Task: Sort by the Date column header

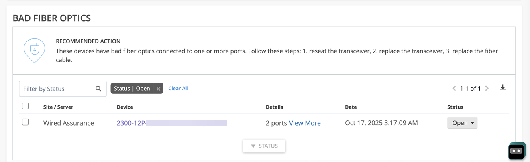Action: tap(351, 107)
